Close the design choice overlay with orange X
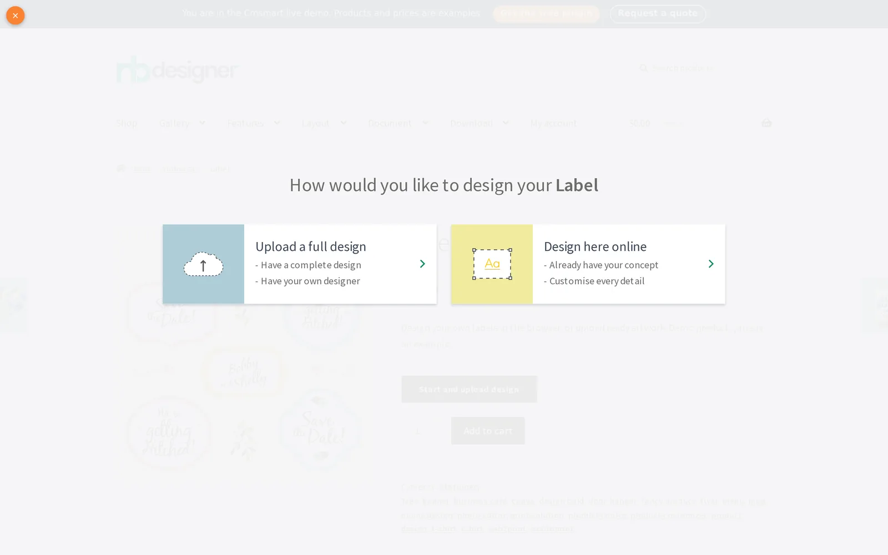Image resolution: width=888 pixels, height=555 pixels. click(x=15, y=16)
